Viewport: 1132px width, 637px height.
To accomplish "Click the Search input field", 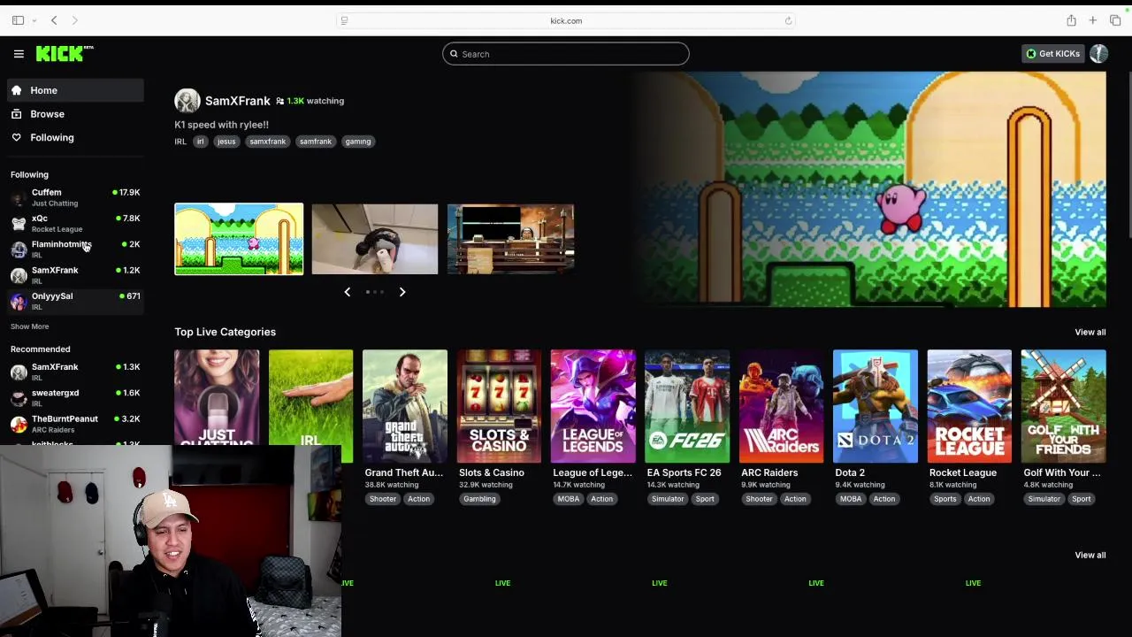I will tap(566, 54).
